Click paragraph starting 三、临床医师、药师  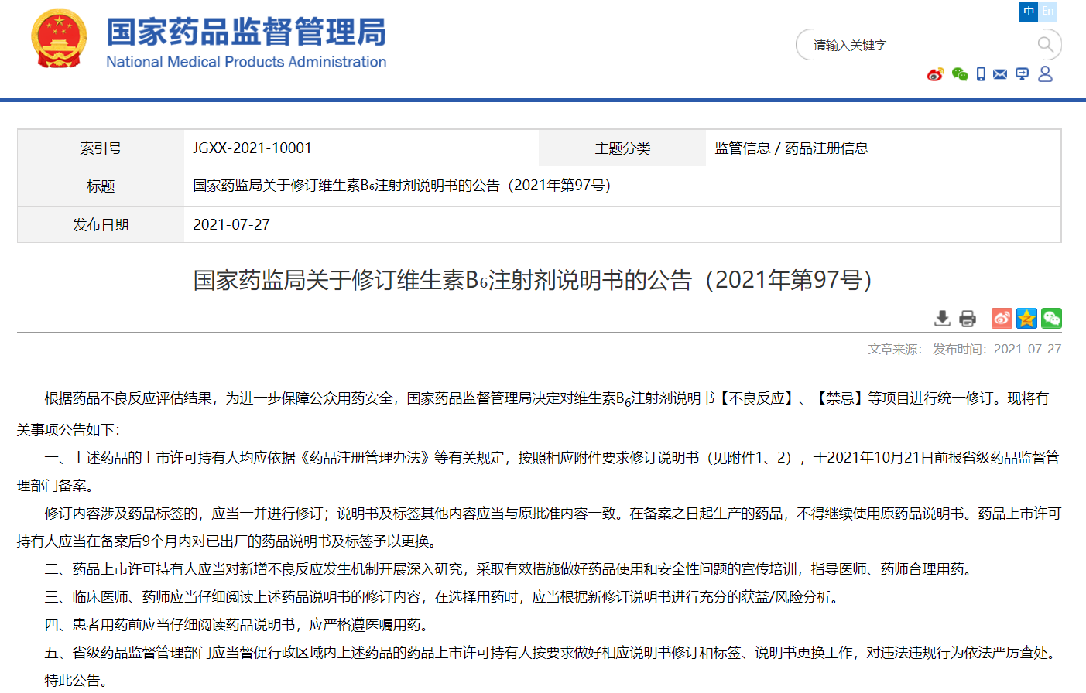(x=444, y=597)
